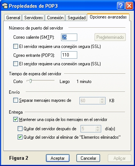The width and height of the screenshot is (135, 166).
Task: Switch to the General tab
Action: point(13,18)
